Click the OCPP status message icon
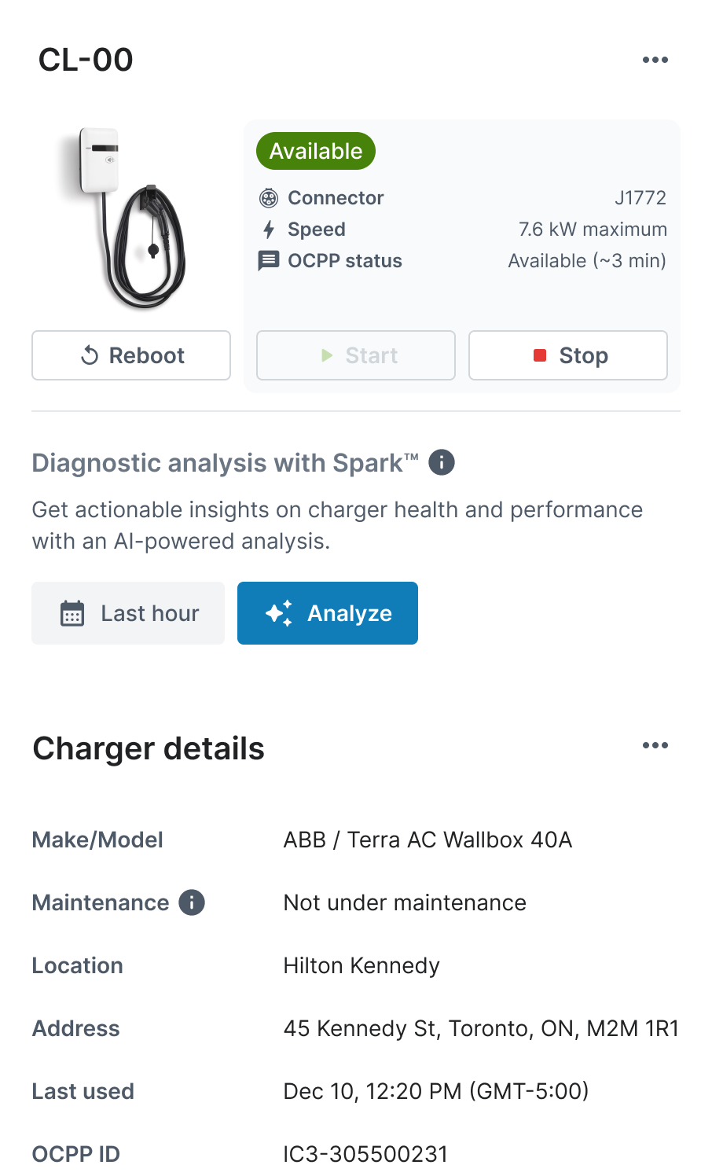This screenshot has height=1176, width=712. click(269, 261)
